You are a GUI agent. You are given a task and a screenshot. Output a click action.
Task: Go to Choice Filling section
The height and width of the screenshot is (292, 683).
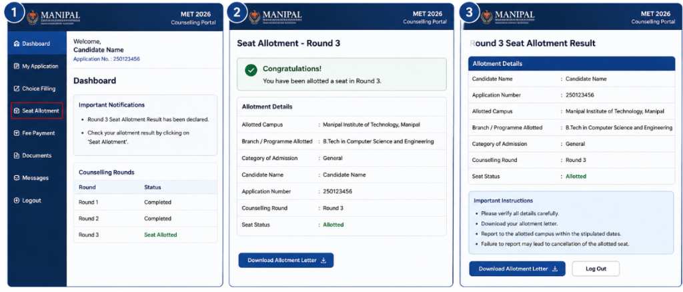pos(37,89)
